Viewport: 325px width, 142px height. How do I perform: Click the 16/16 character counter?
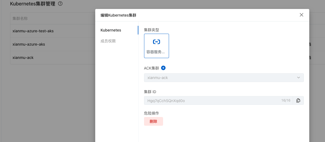[286, 100]
